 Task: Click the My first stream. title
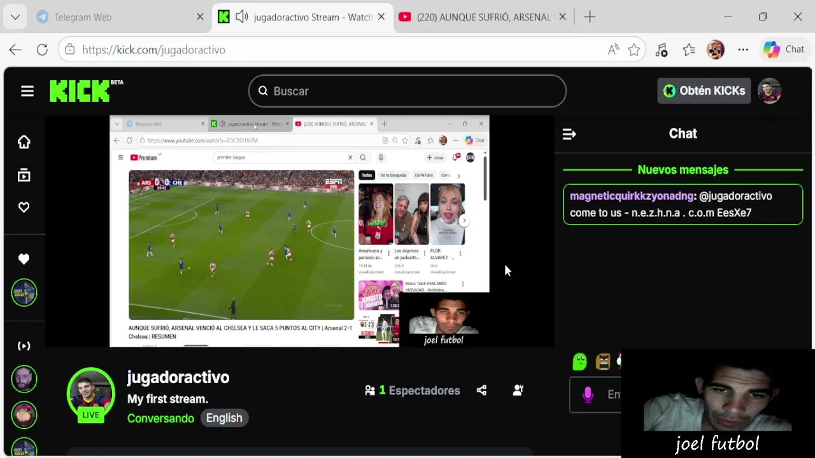tap(167, 399)
